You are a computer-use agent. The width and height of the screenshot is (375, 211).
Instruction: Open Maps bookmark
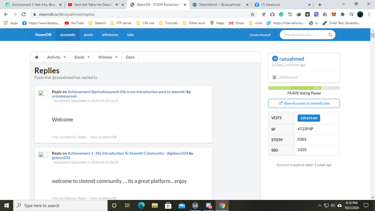coord(217,23)
